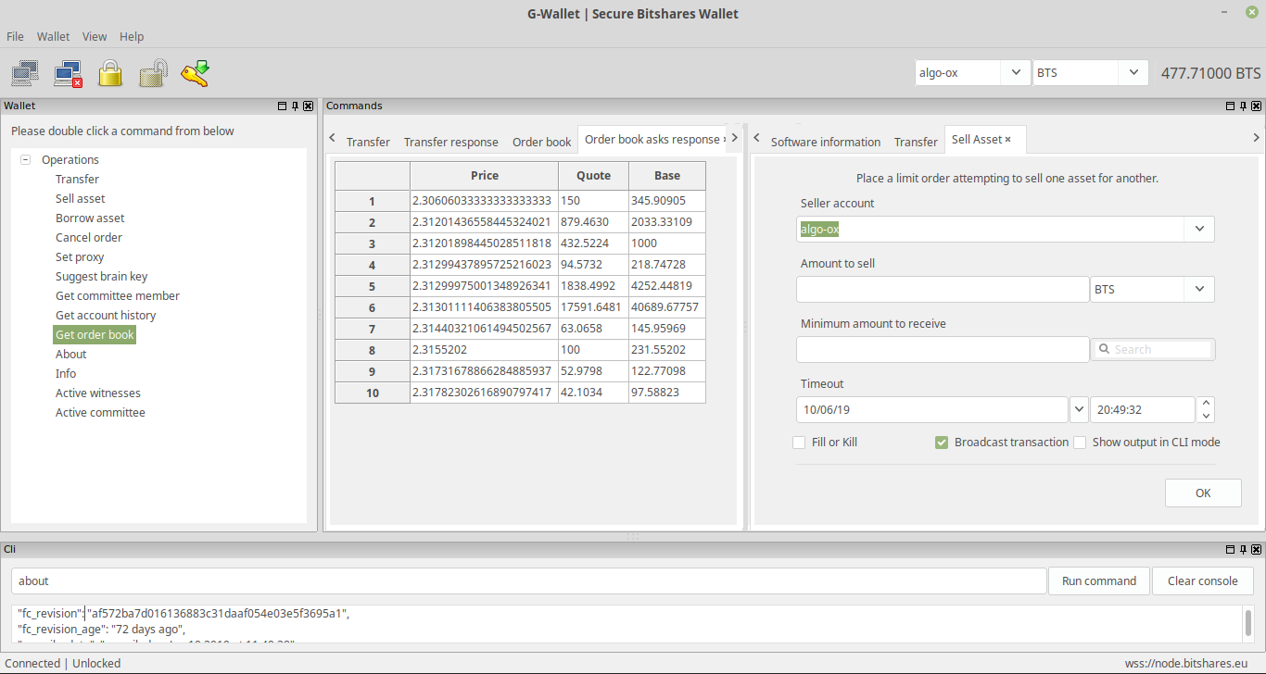Switch to Order book tab
This screenshot has height=674, width=1266.
point(542,142)
